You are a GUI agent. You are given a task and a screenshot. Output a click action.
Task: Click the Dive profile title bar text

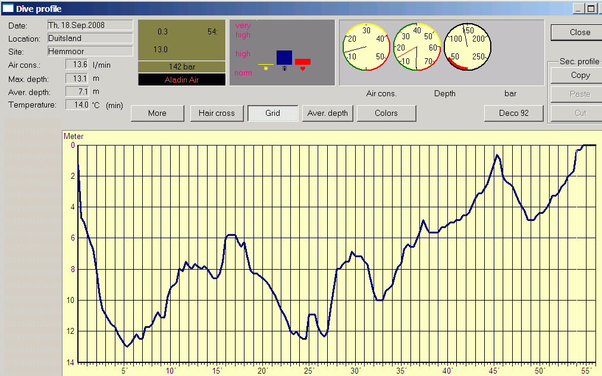coord(39,9)
